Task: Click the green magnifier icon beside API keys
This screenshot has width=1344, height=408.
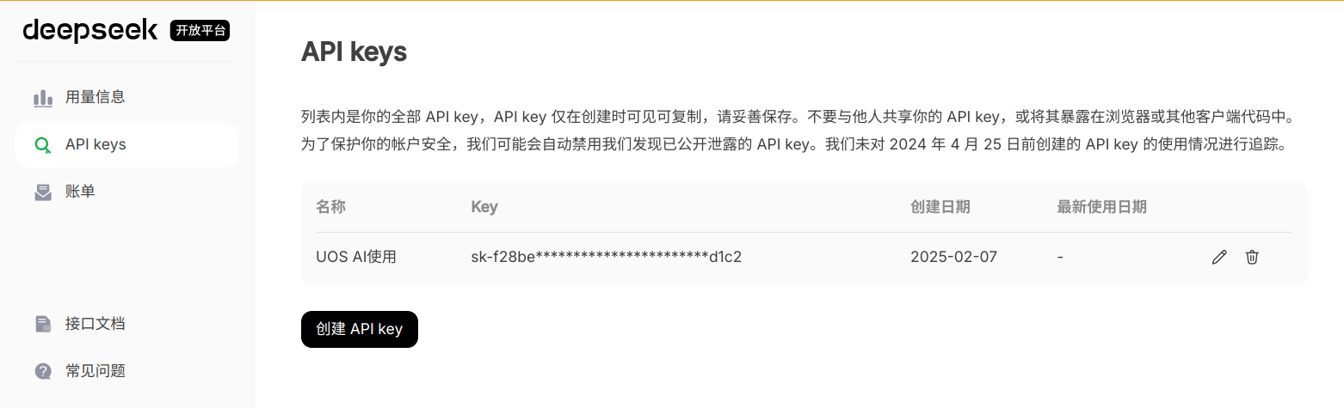Action: click(43, 145)
